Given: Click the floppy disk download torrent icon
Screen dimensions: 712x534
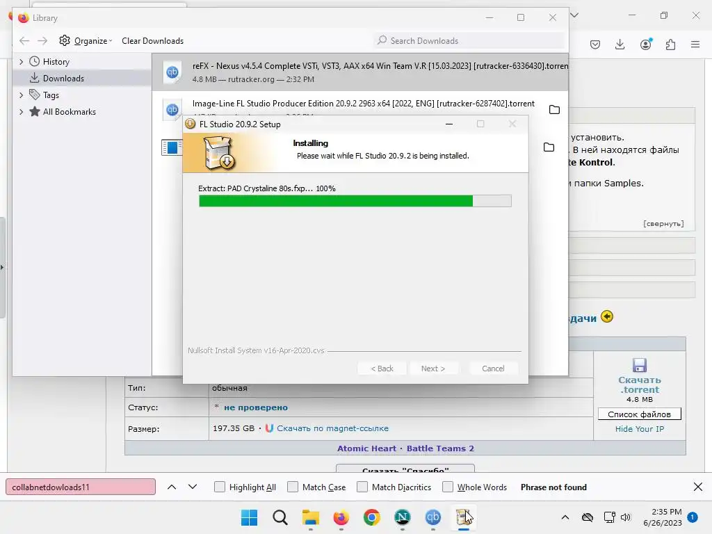Looking at the screenshot, I should pos(640,365).
